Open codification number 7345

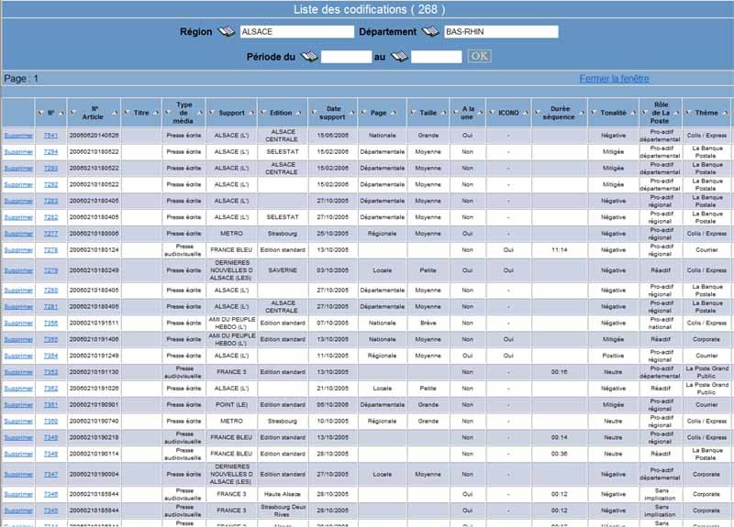click(x=50, y=511)
